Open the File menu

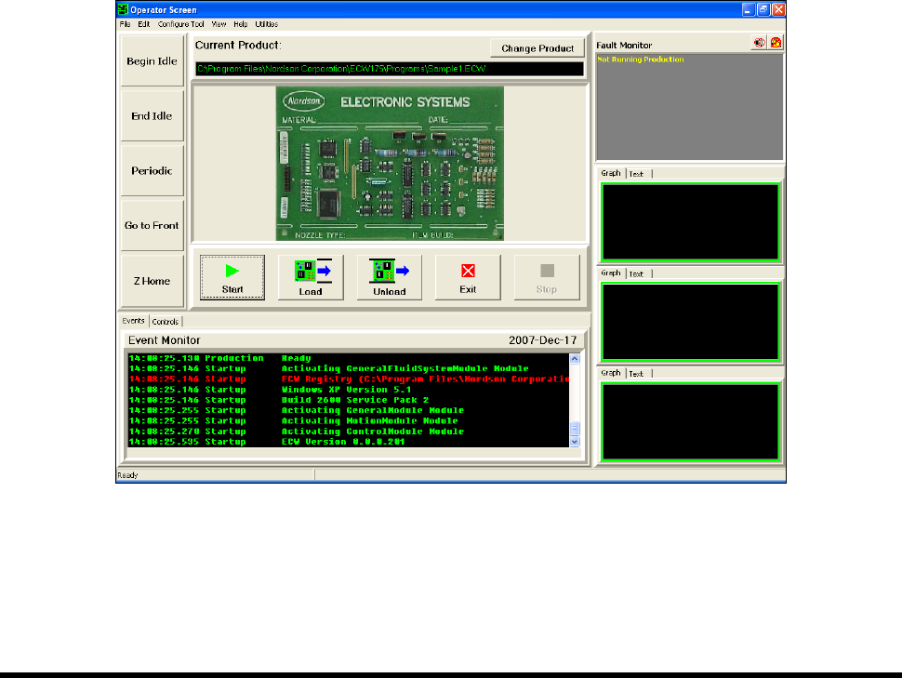pos(125,23)
